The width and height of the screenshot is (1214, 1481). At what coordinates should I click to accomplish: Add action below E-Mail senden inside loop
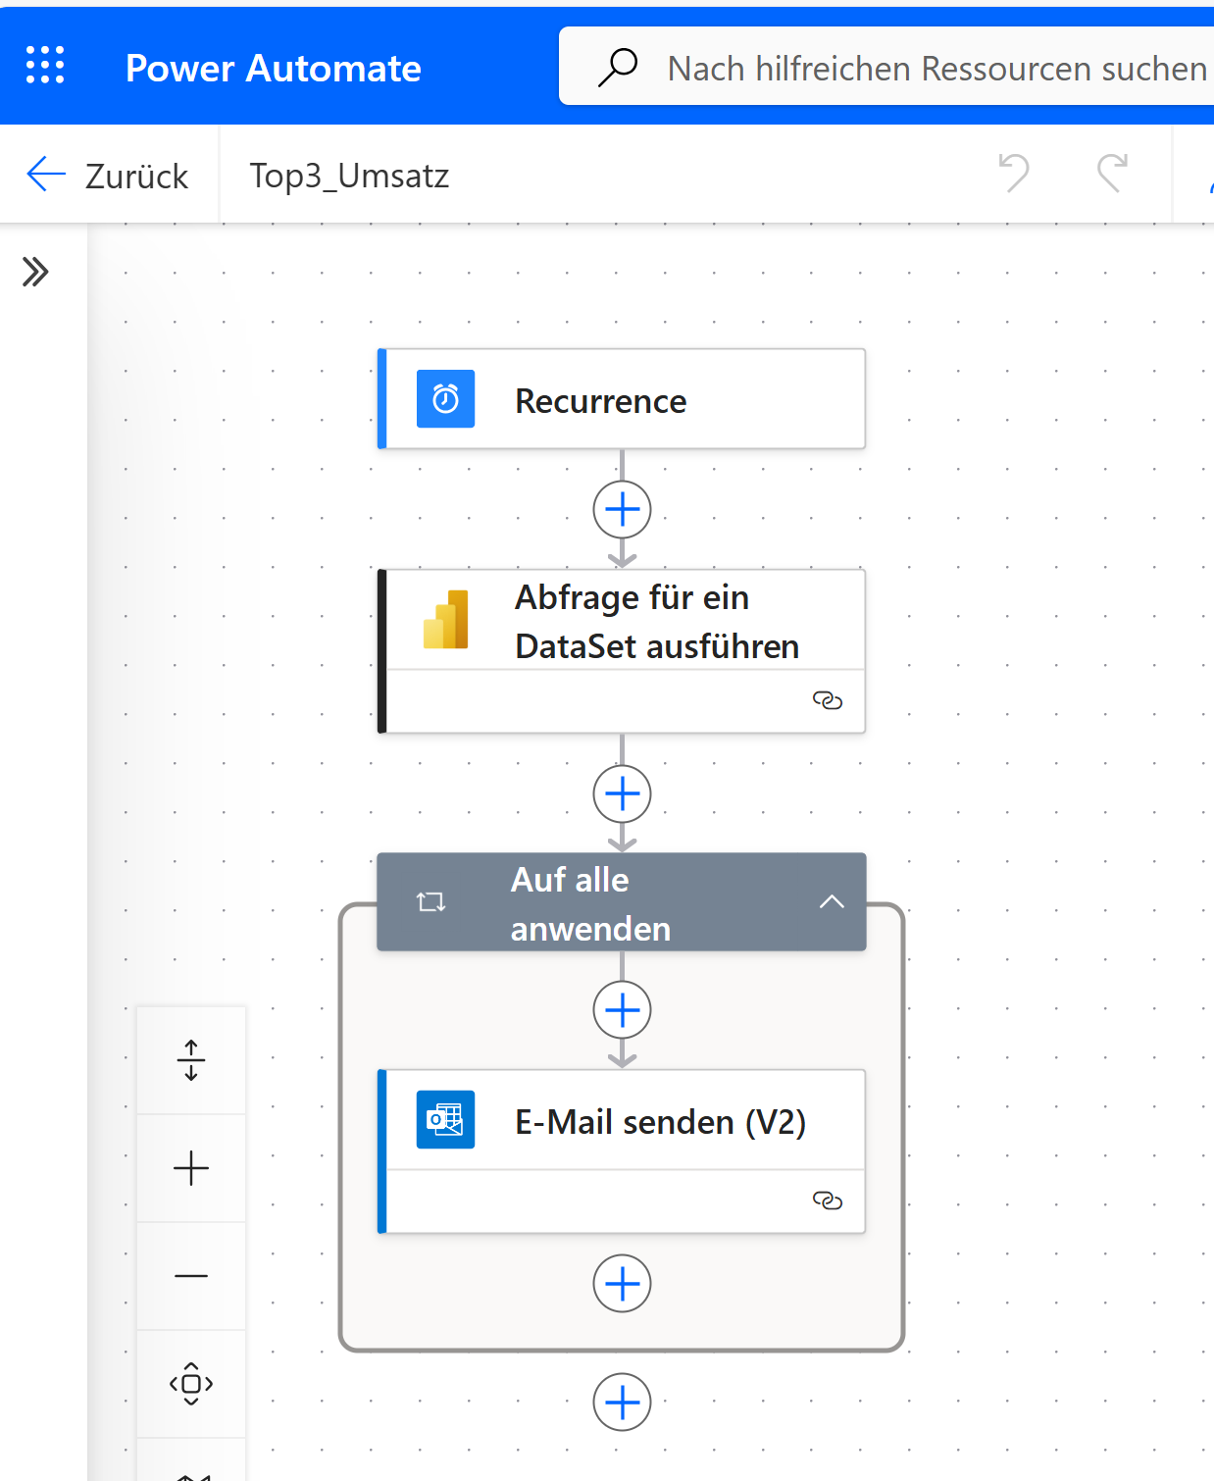tap(622, 1284)
